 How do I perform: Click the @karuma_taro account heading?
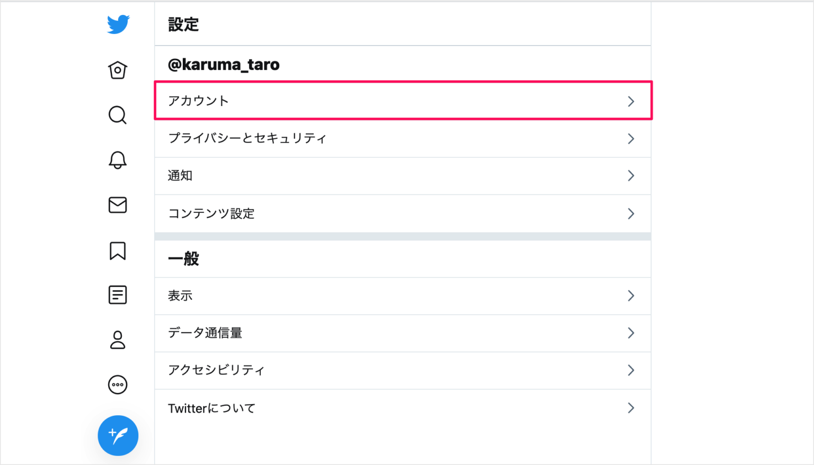(224, 64)
